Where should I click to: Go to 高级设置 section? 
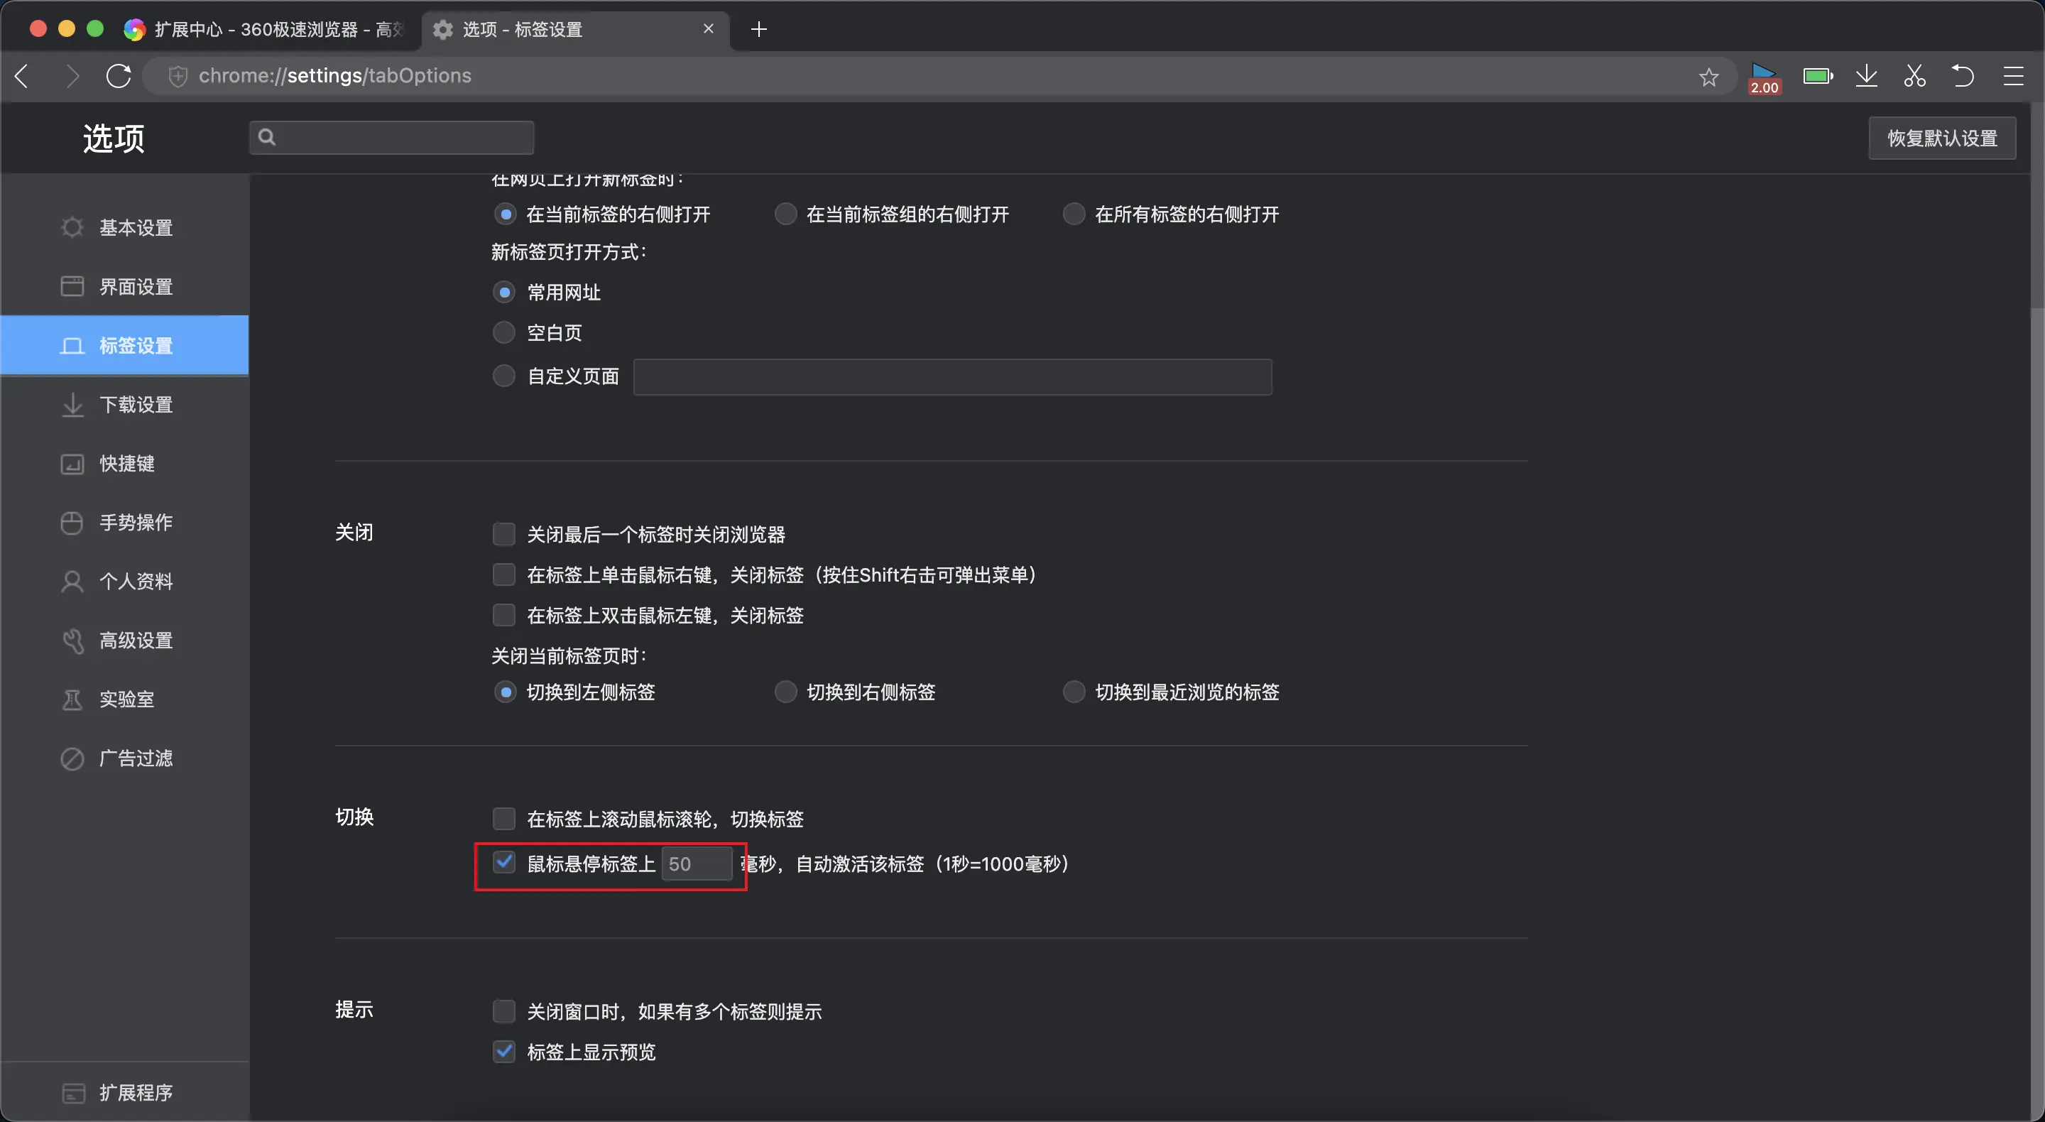[x=125, y=641]
